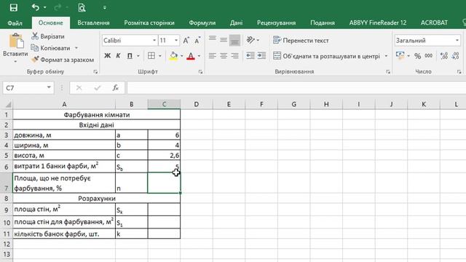Open the Вирівнювання dialog launcher
Viewport: 466px width, 262px height.
388,71
